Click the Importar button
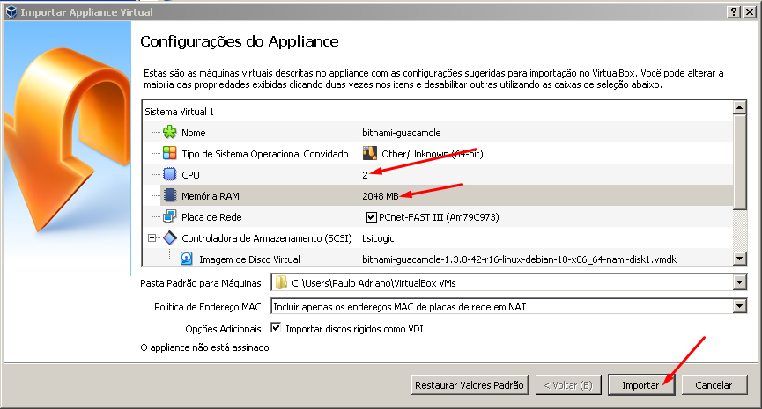Viewport: 762px width, 409px height. pyautogui.click(x=641, y=384)
